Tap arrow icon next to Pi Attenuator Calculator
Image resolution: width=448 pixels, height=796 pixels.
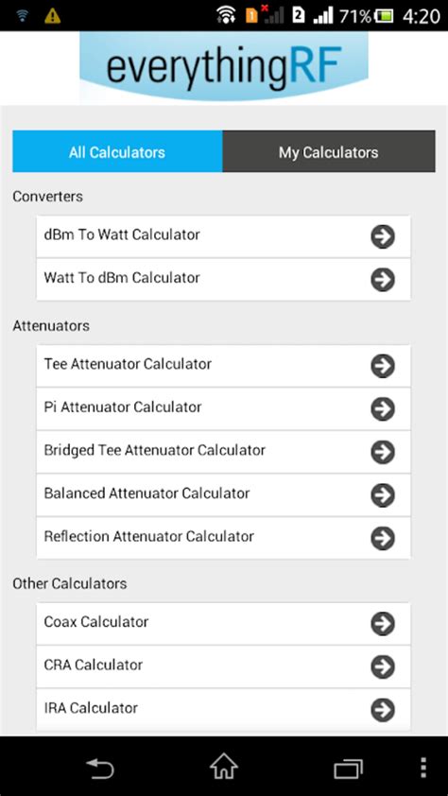[x=383, y=408]
